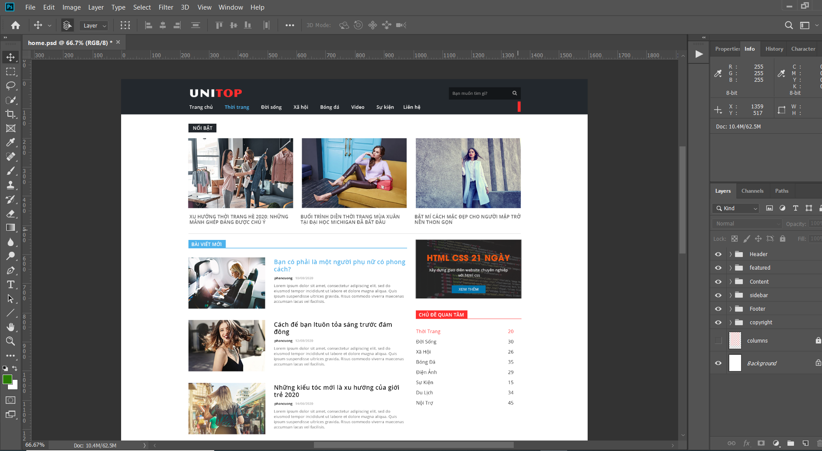This screenshot has width=822, height=451.
Task: Select the Brush tool
Action: (11, 170)
